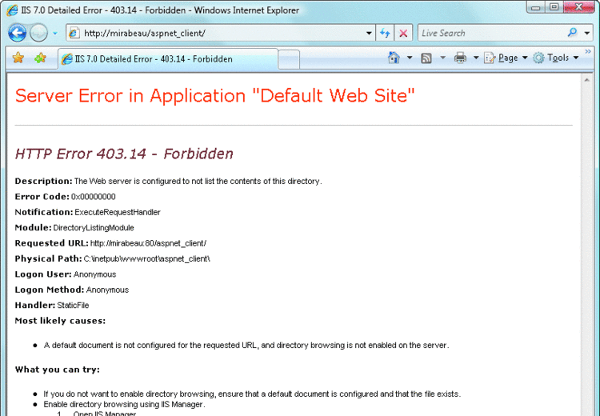Open the recent pages dropdown arrow
The height and width of the screenshot is (416, 600).
(55, 34)
